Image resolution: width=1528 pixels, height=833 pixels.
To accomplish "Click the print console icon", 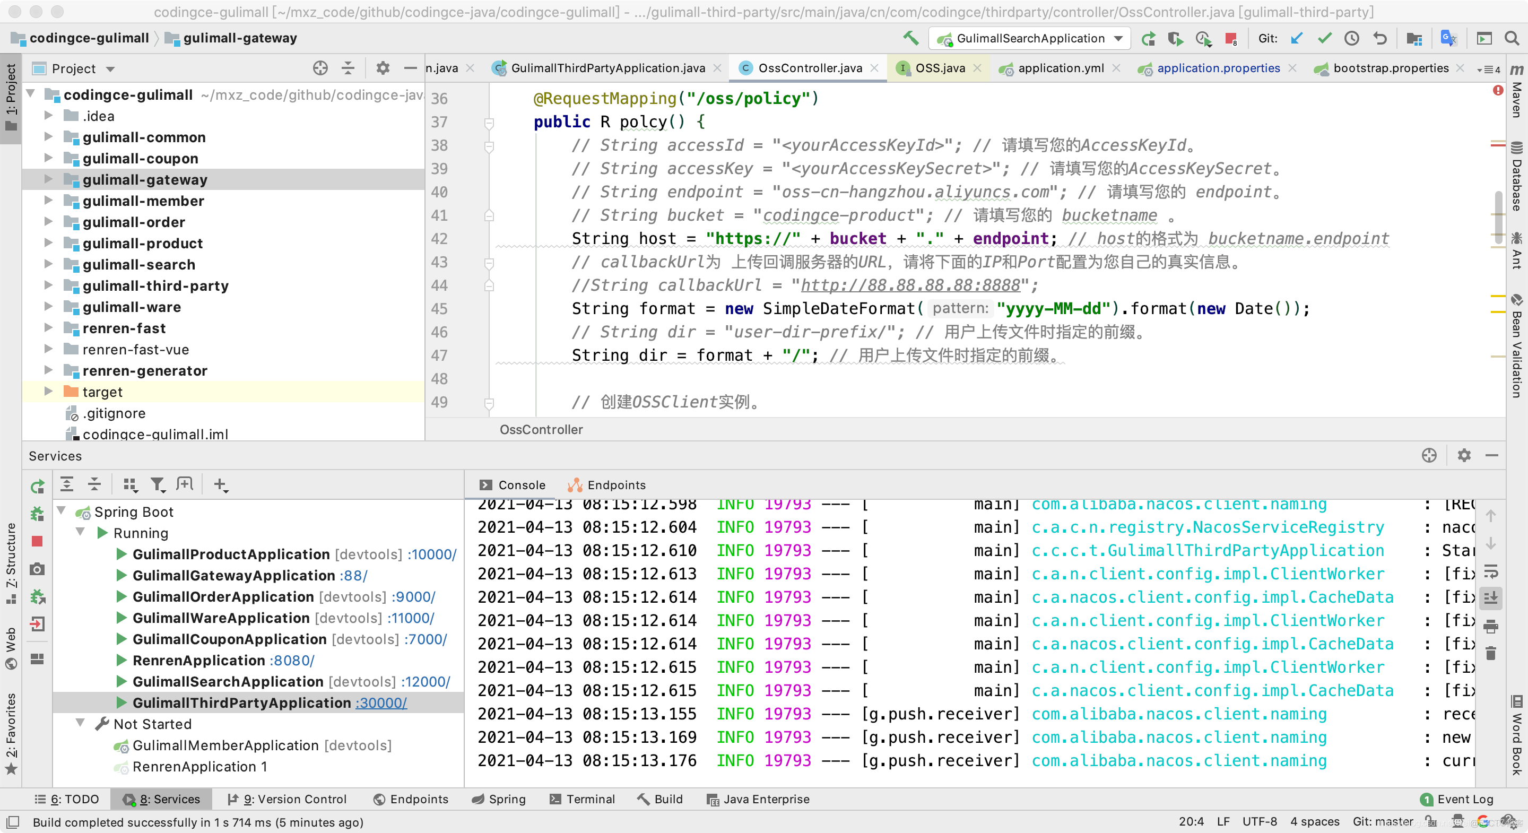I will [1491, 626].
